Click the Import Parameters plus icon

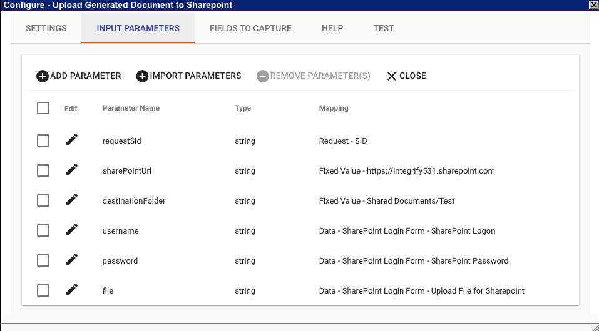142,76
